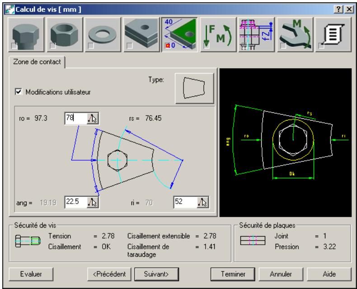This screenshot has height=289, width=357.
Task: Toggle the checkbox on the wrench step icon
Action: (283, 46)
